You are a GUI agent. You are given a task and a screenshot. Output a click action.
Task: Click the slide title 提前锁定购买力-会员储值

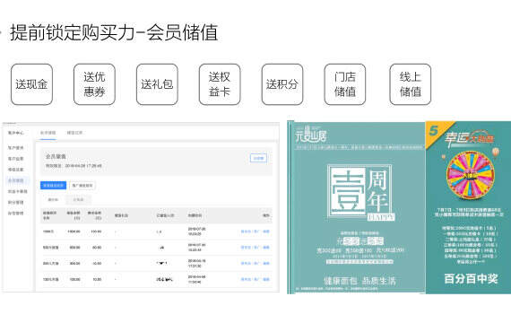click(x=114, y=32)
